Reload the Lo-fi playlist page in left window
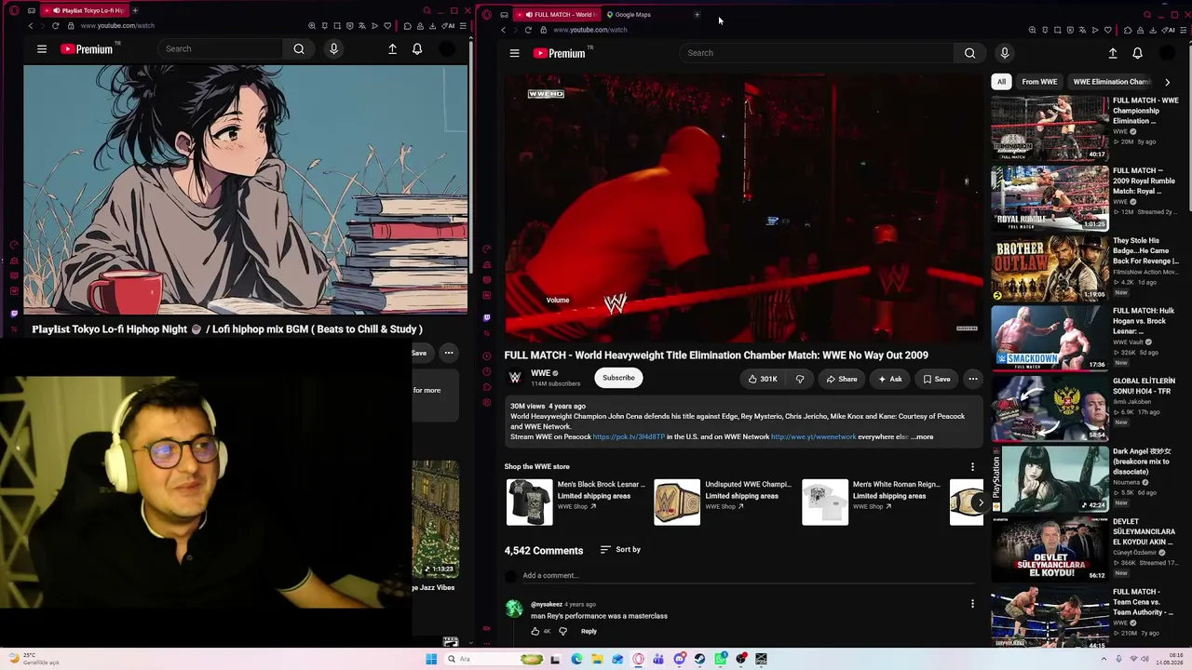Image resolution: width=1192 pixels, height=670 pixels. [55, 26]
